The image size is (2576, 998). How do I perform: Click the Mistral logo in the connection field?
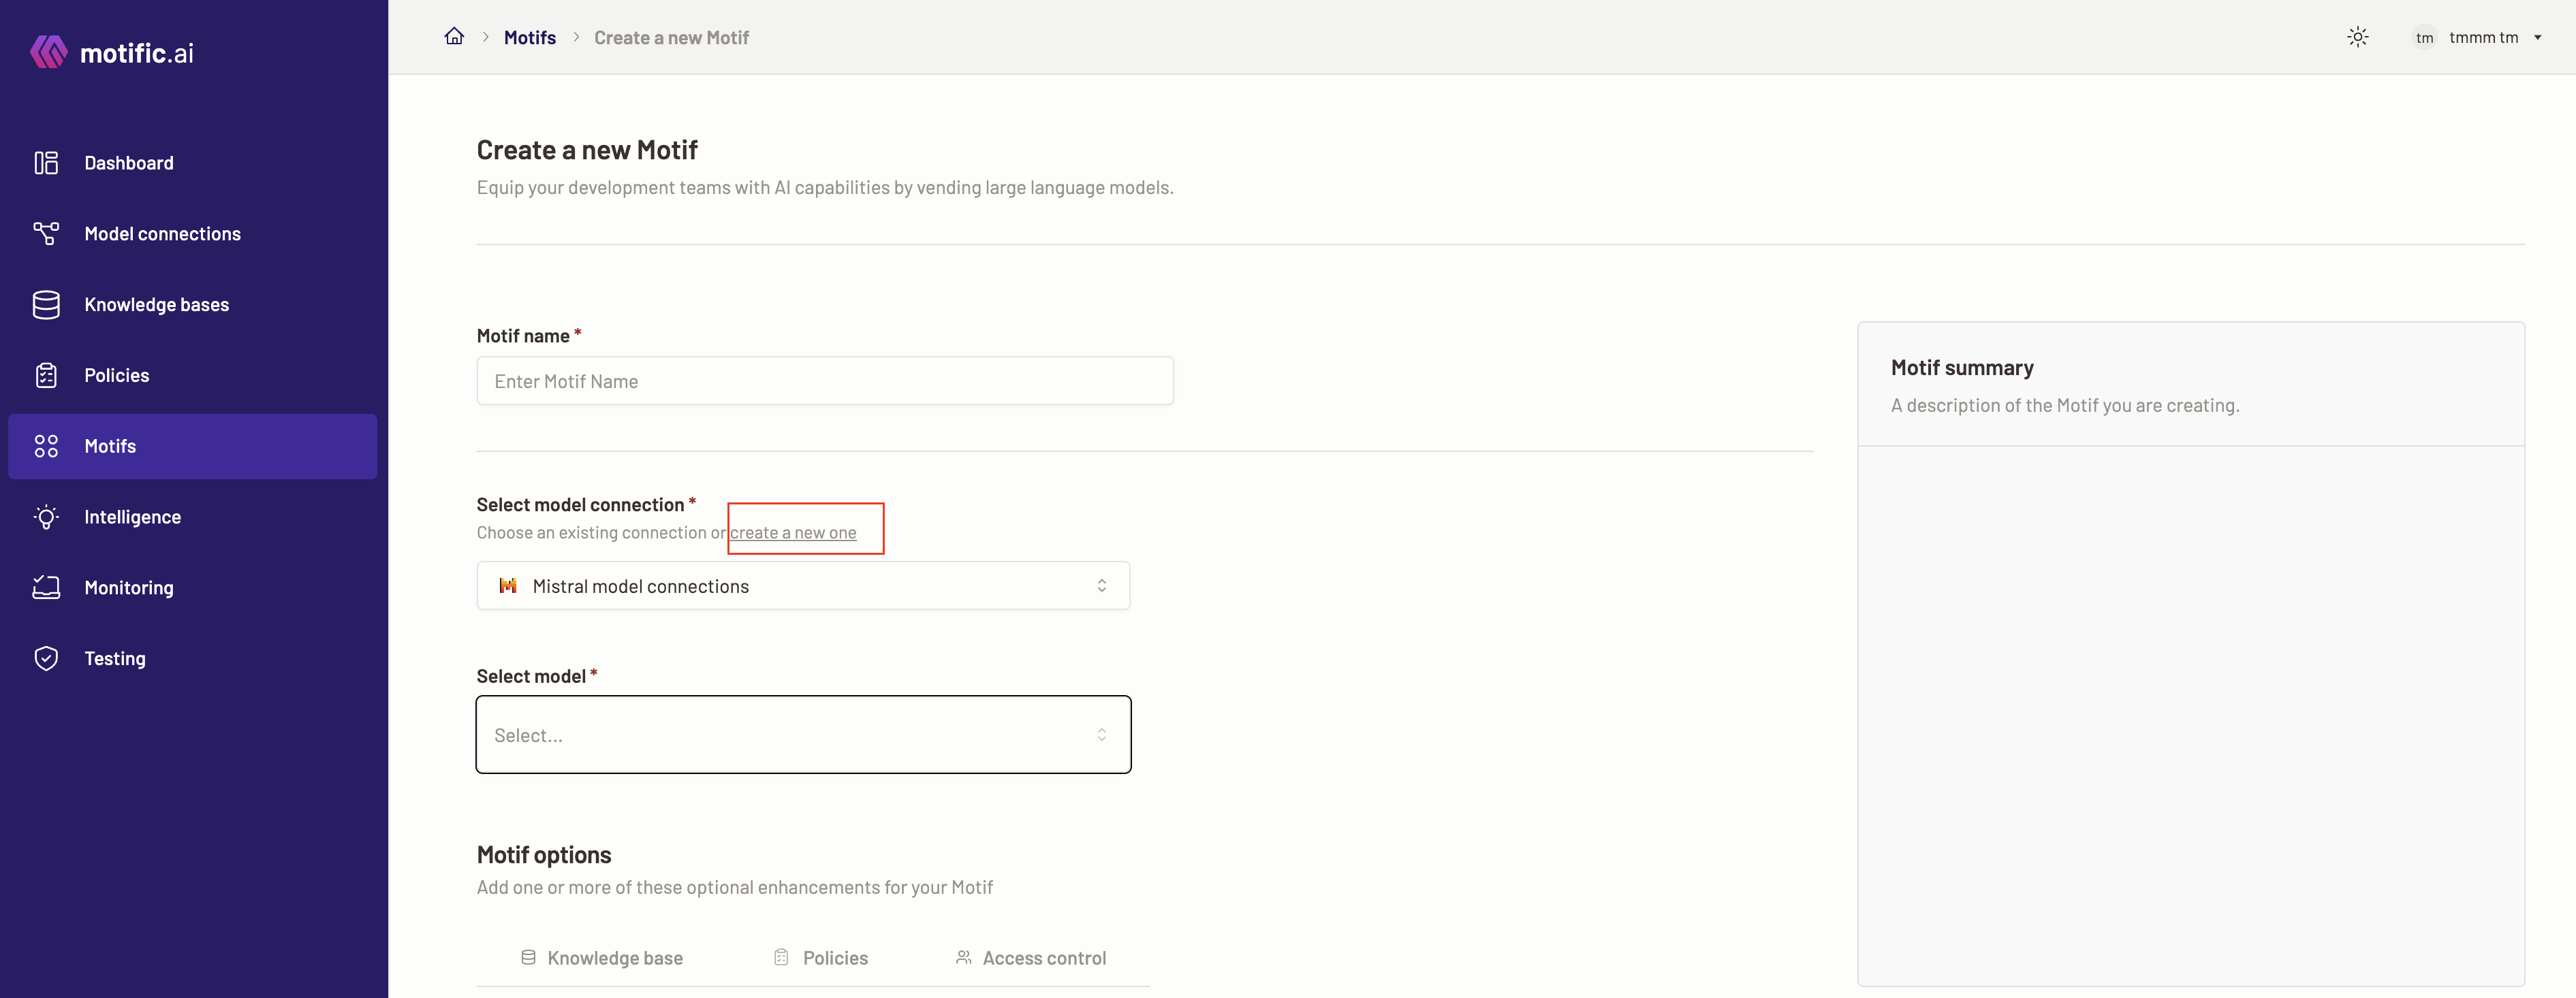508,585
